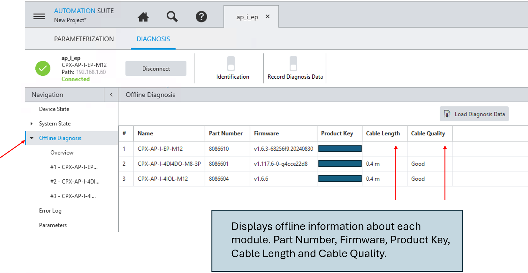Select #3 - CPX-AP-I-4I navigation item
Viewport: 528px width, 273px height.
point(73,196)
